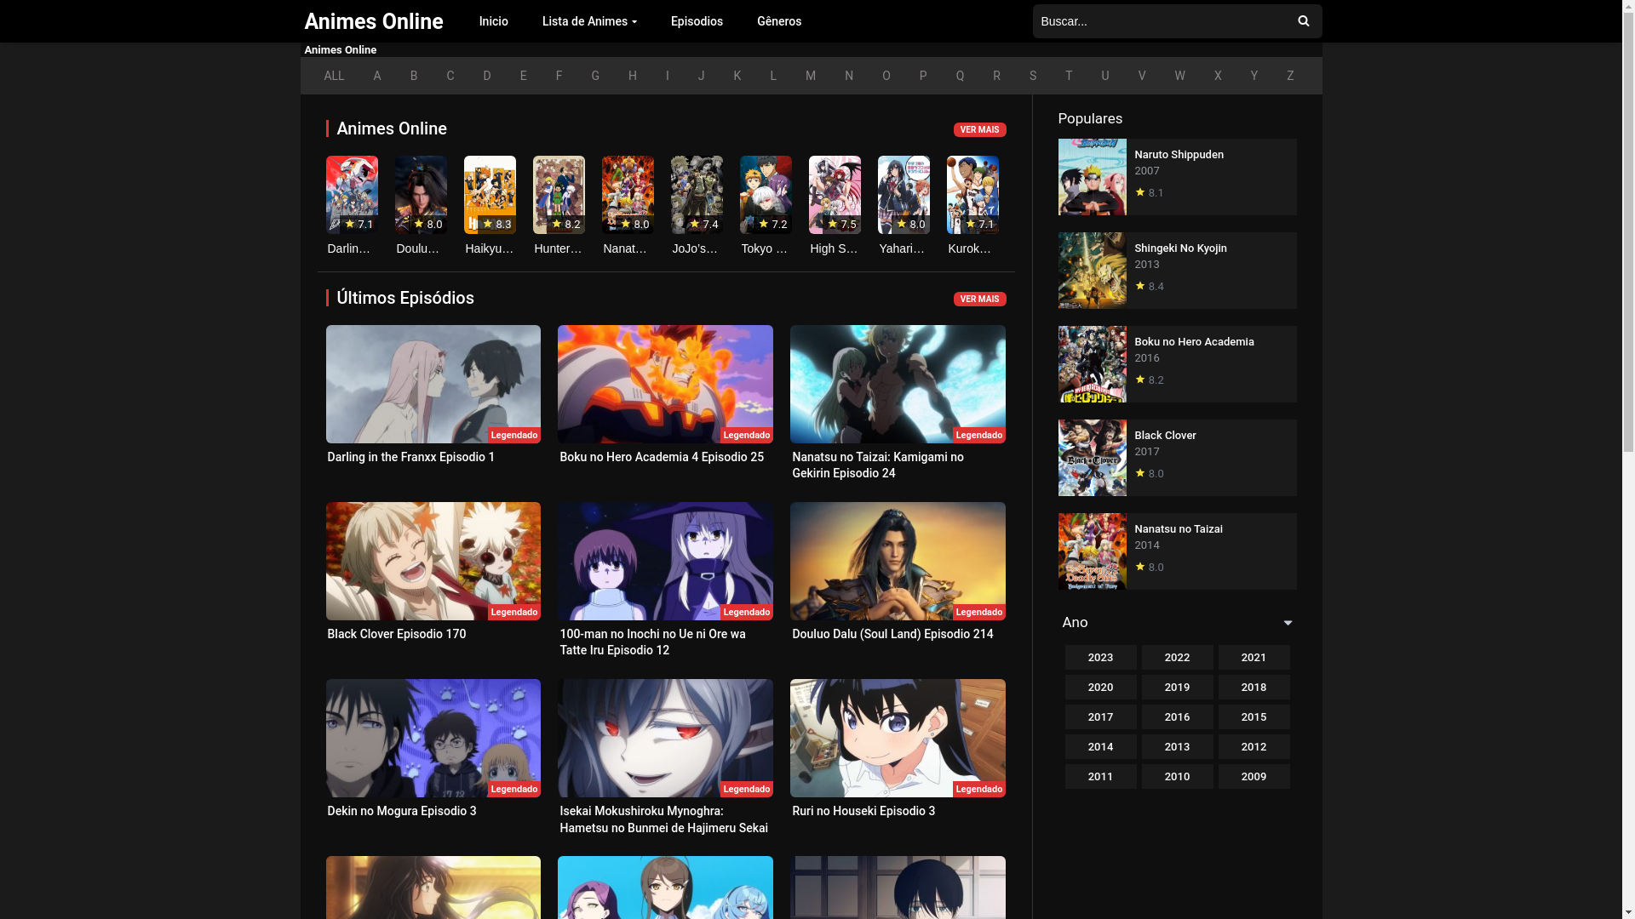Filter by year 2023
The width and height of the screenshot is (1635, 919).
(1100, 658)
